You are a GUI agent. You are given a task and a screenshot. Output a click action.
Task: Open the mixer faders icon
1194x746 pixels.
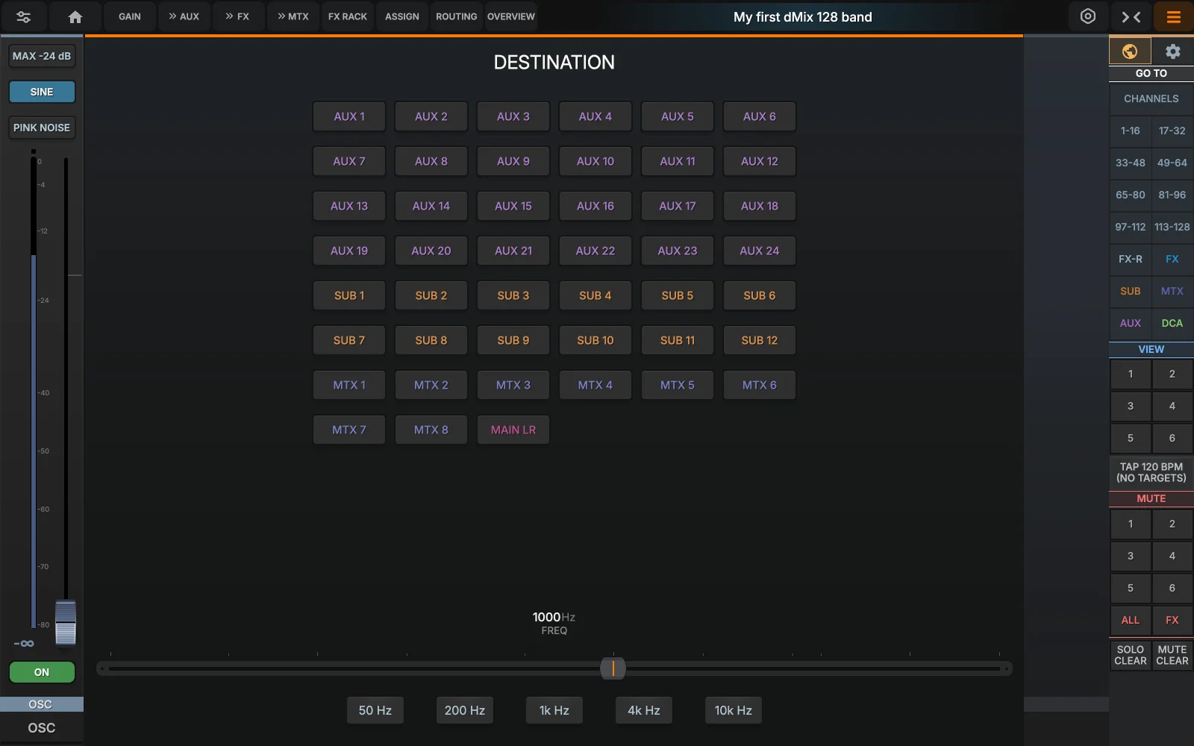click(23, 16)
